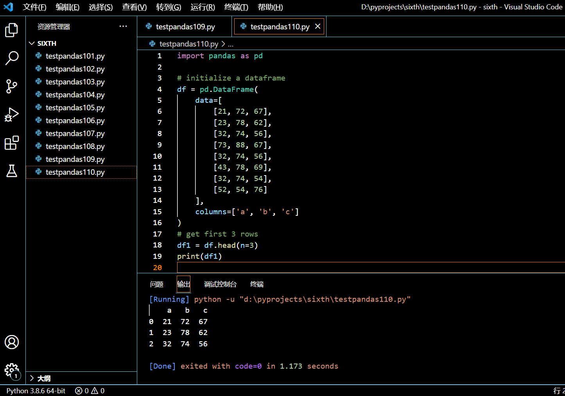Open testpandas108.py in explorer
The height and width of the screenshot is (396, 565).
pyautogui.click(x=81, y=146)
